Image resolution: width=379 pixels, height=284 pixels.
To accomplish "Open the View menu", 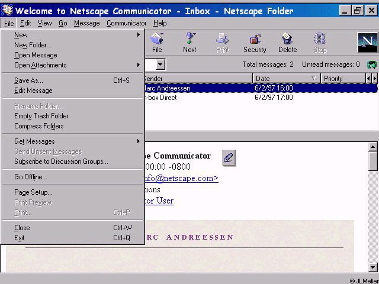I will click(44, 23).
